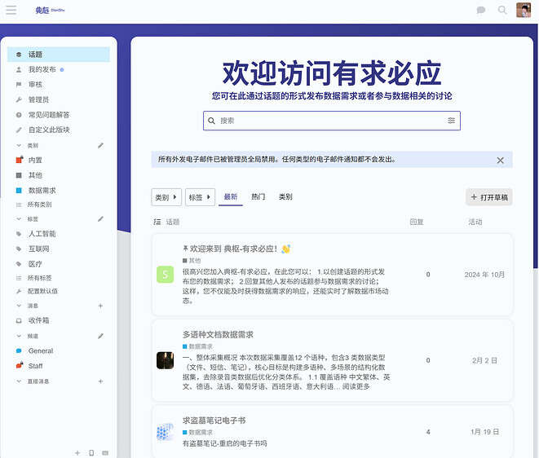This screenshot has width=539, height=458.
Task: Select the 数据需求 category in sidebar
Action: (x=42, y=190)
